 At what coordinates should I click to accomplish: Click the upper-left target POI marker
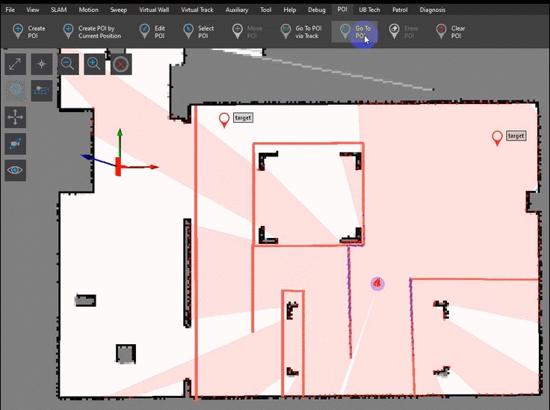click(x=224, y=120)
